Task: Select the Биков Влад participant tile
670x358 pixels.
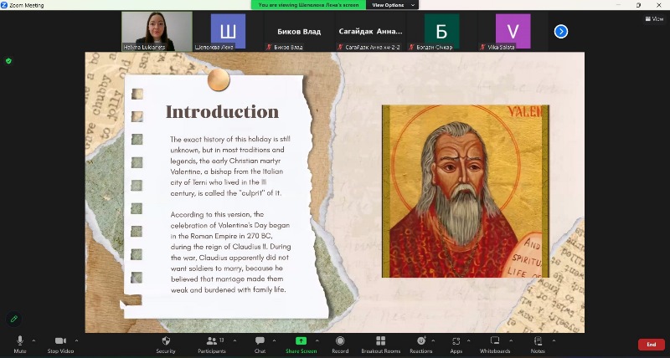Action: click(299, 32)
